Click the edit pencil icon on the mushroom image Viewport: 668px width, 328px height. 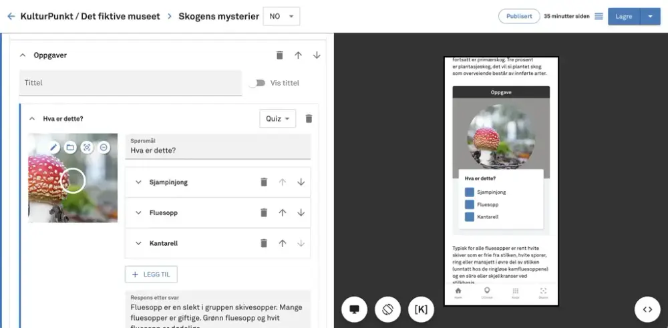(x=54, y=147)
